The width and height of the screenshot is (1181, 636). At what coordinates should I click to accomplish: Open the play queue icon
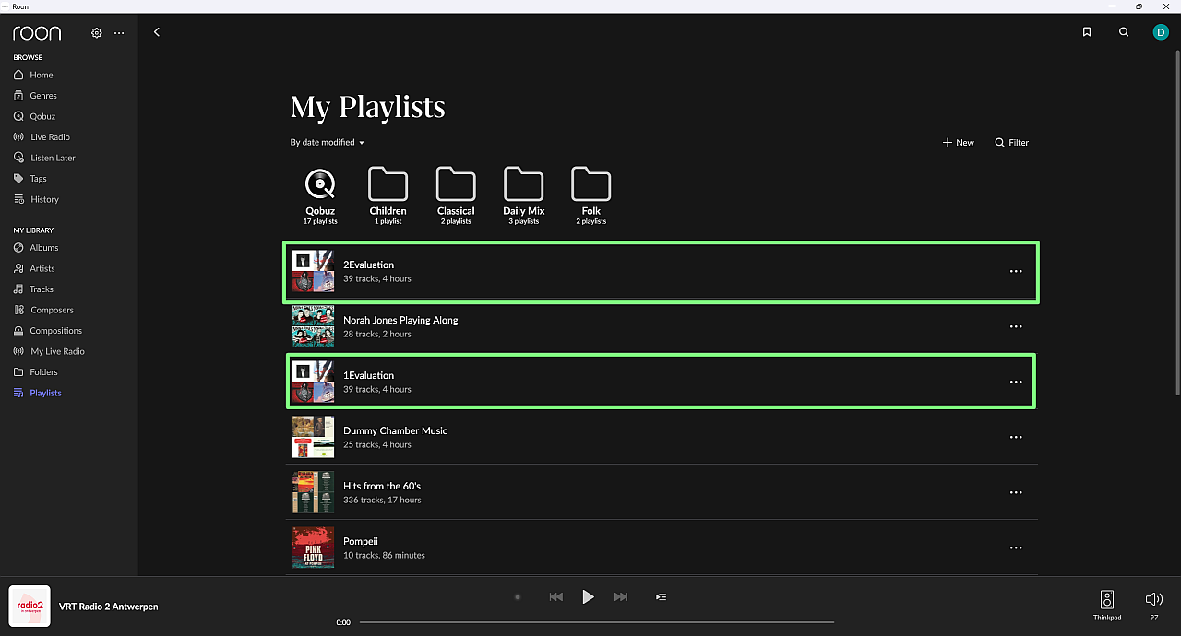tap(661, 597)
